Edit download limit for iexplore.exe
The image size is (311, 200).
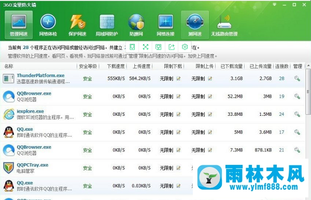178,114
